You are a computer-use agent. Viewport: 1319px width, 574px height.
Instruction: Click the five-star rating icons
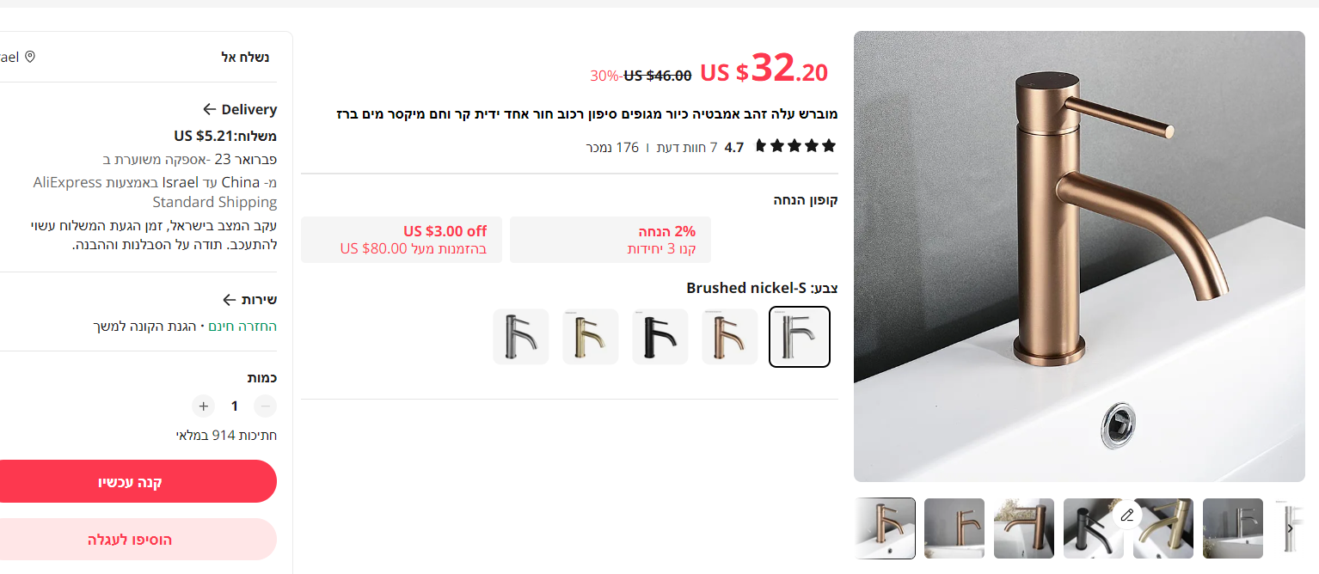click(x=795, y=146)
